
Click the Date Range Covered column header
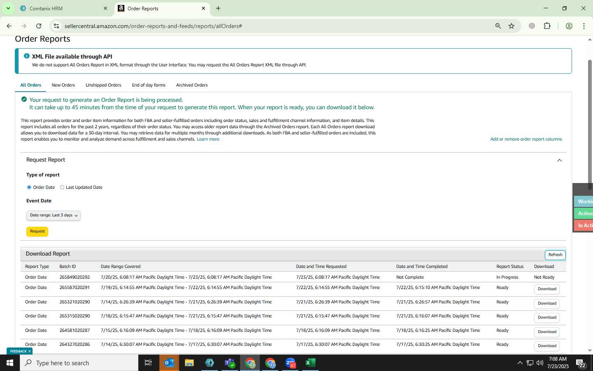pyautogui.click(x=121, y=266)
